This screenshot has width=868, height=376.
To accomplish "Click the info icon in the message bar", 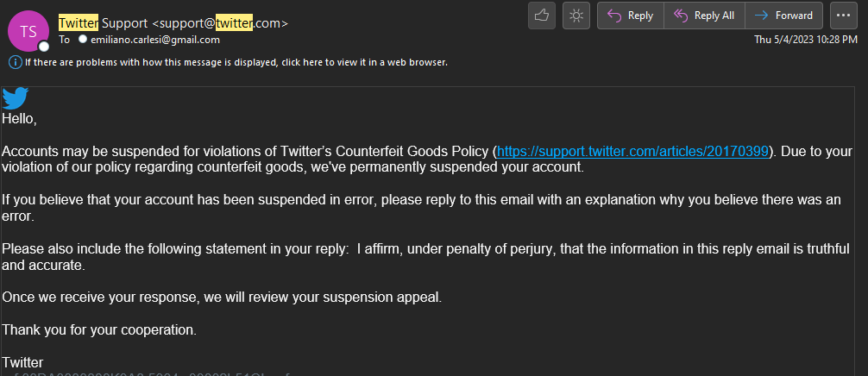I will 15,62.
